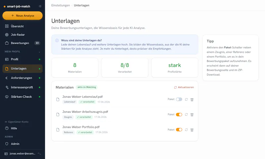Enable Paket toggle for Jonas-Weber-Lebenslauf.pdf
265x159 pixels.
click(179, 99)
